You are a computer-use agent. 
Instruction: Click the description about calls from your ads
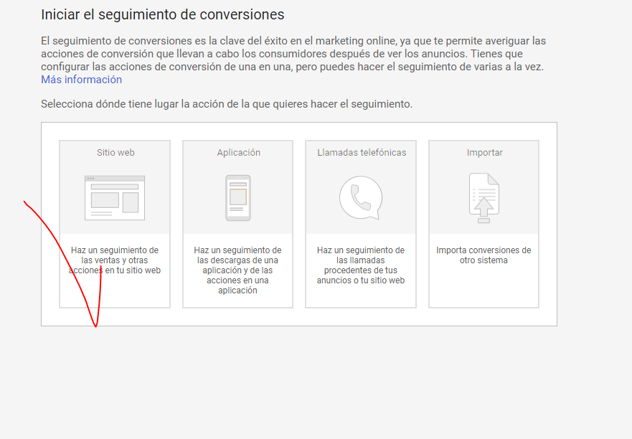[x=361, y=265]
